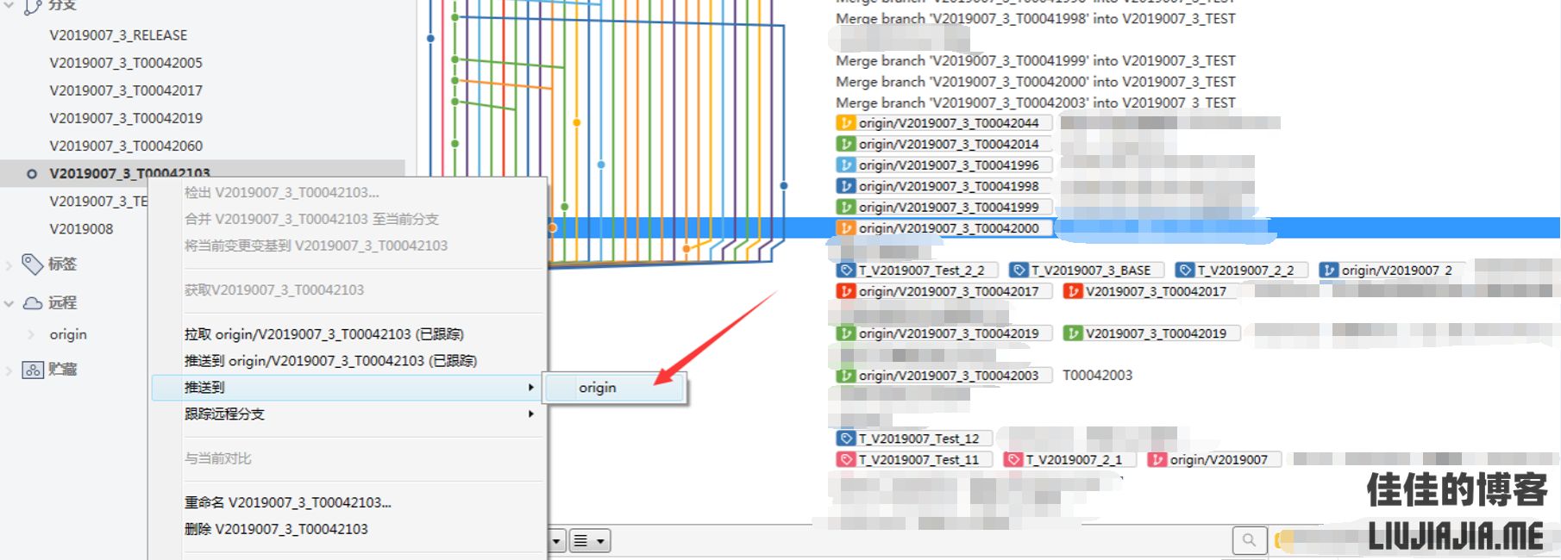Expand the origin remote node
Viewport: 1561px width, 560px height.
(x=31, y=334)
